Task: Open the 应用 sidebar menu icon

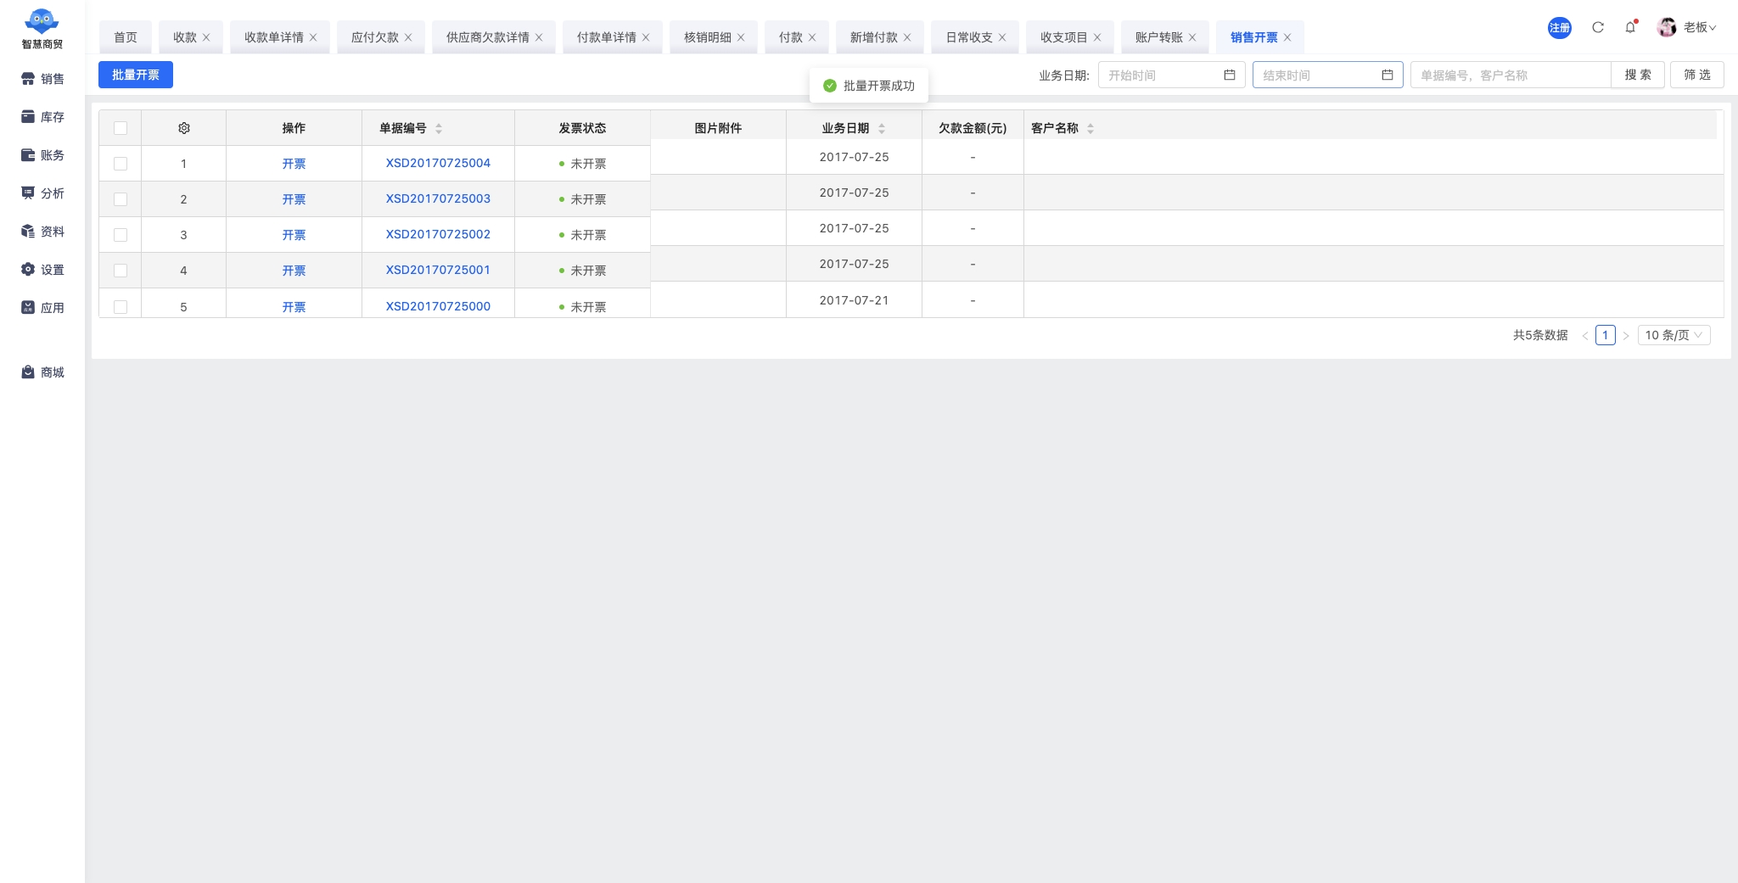Action: coord(28,308)
